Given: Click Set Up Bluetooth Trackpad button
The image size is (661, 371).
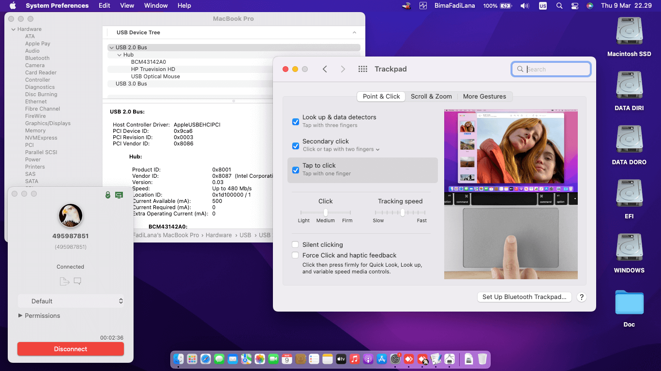Looking at the screenshot, I should pos(524,297).
